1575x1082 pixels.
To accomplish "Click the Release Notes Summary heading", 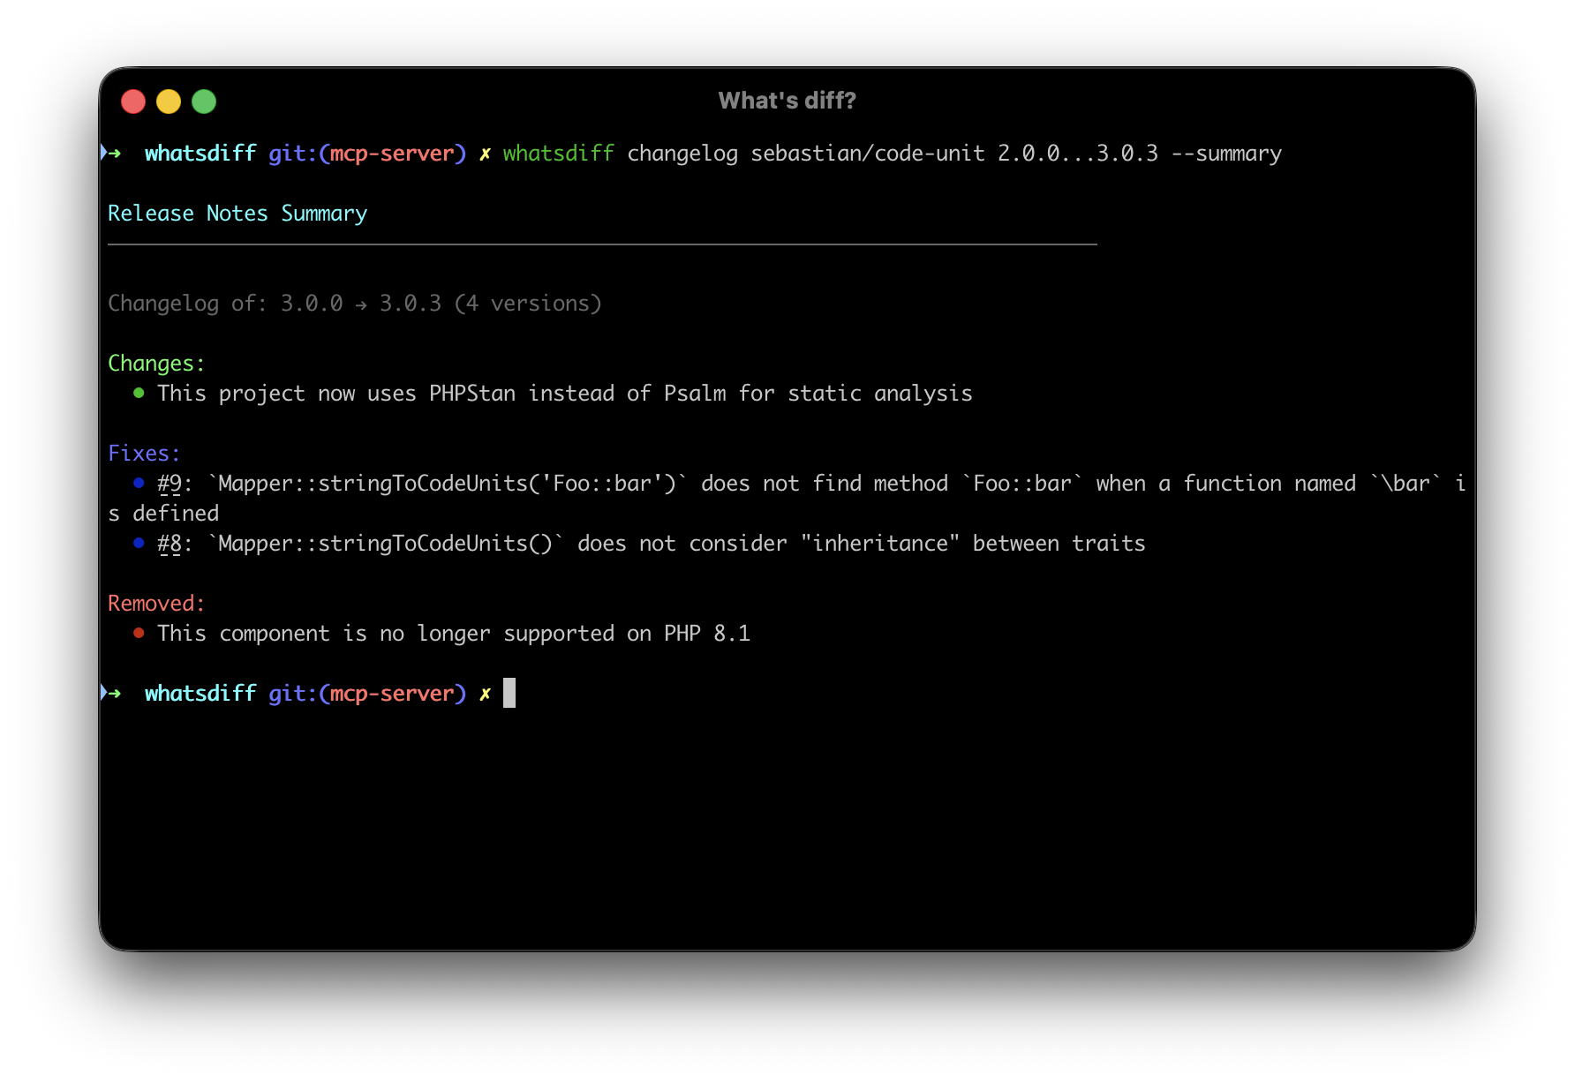I will point(237,213).
